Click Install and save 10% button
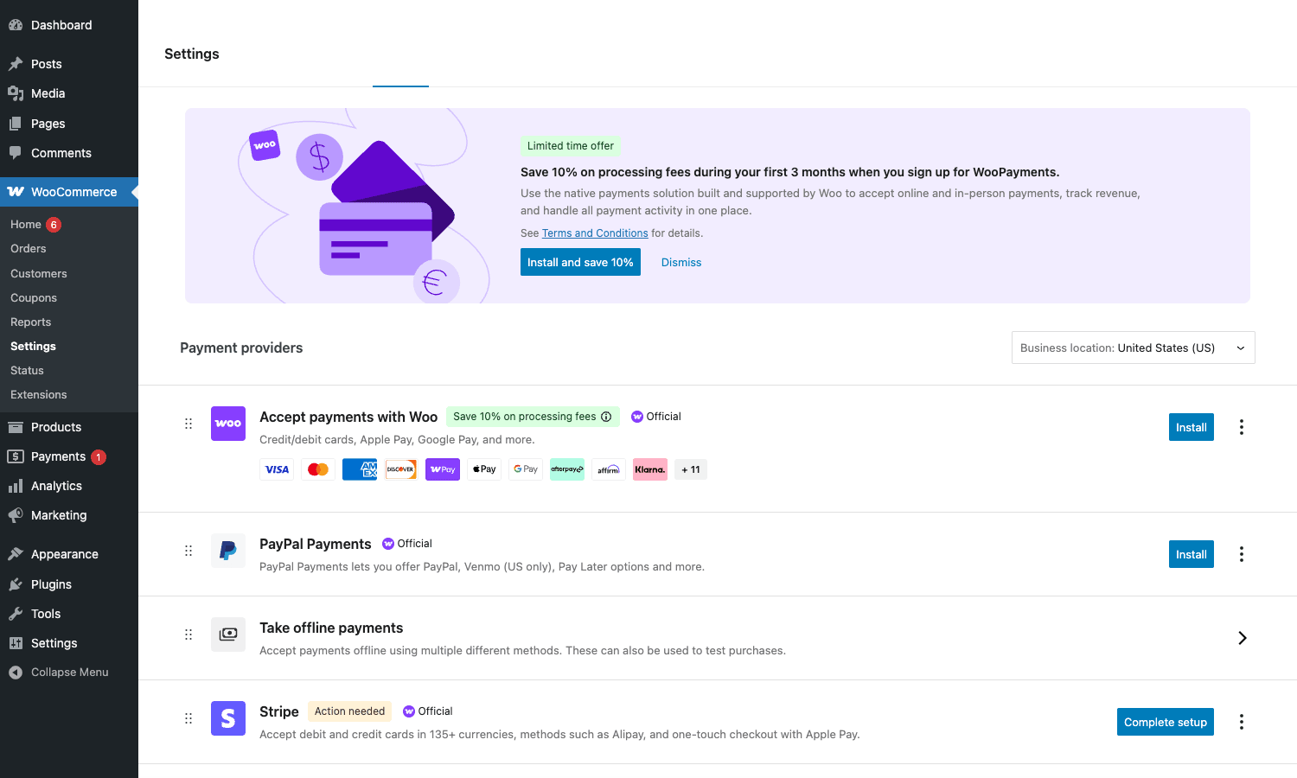Screen dimensions: 1297x778 (x=580, y=262)
